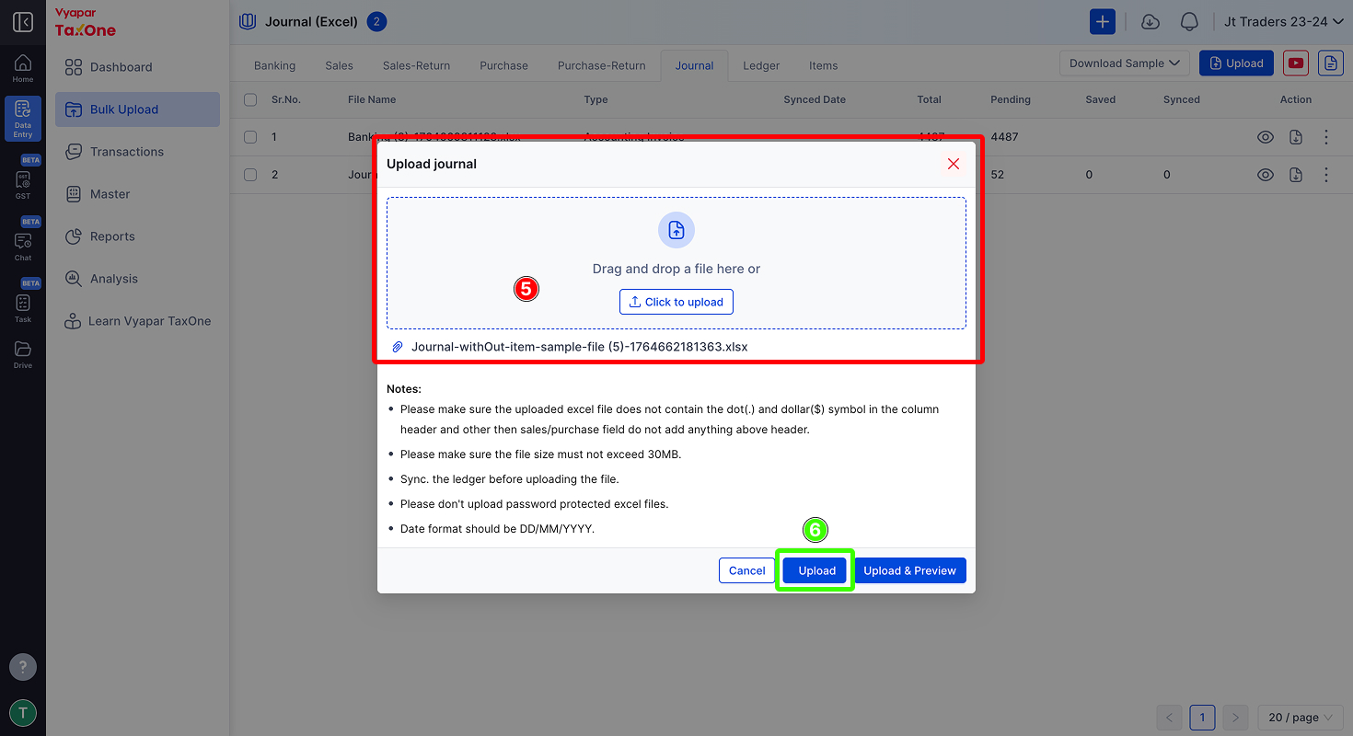
Task: Collapse the sidebar with the top-left panel icon
Action: [23, 22]
